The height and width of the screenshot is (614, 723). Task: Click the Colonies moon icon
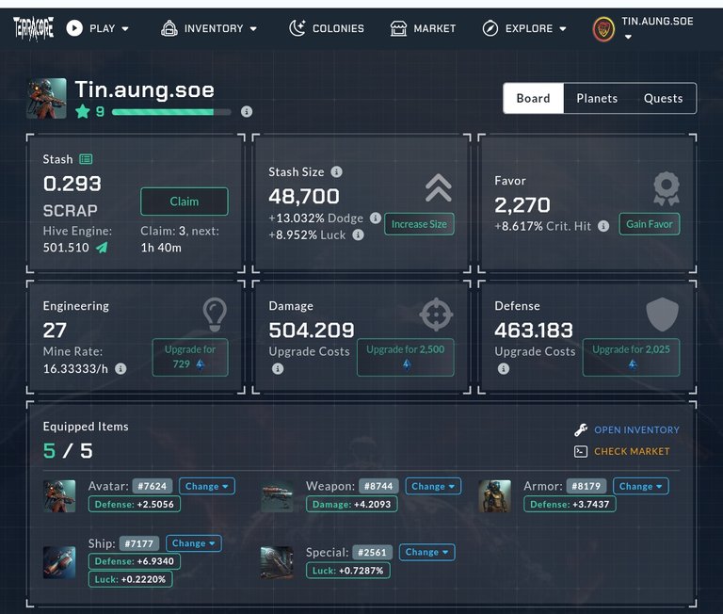297,28
